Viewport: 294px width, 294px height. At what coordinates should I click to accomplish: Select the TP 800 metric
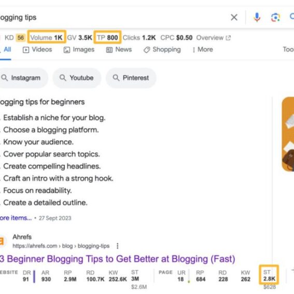point(107,38)
